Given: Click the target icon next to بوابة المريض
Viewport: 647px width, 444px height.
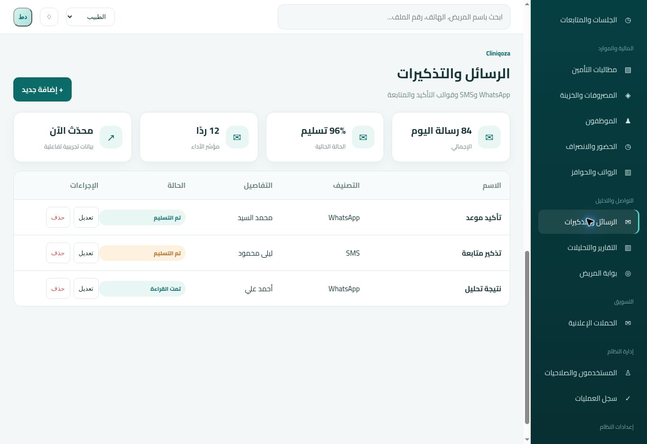Looking at the screenshot, I should pos(628,273).
